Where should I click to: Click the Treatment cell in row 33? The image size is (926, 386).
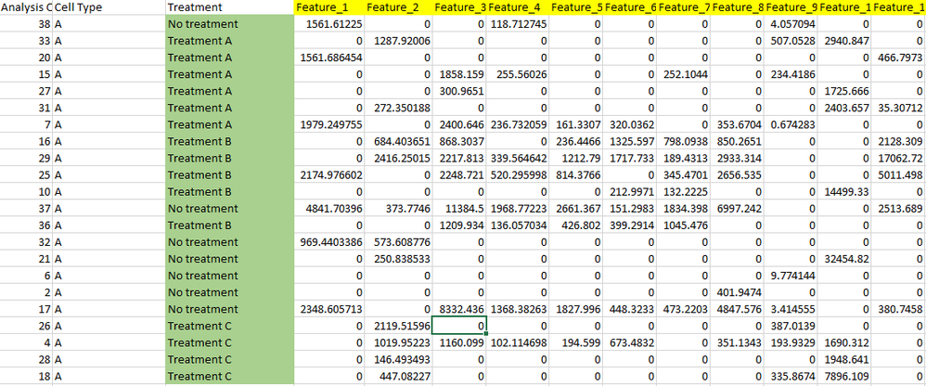point(229,41)
